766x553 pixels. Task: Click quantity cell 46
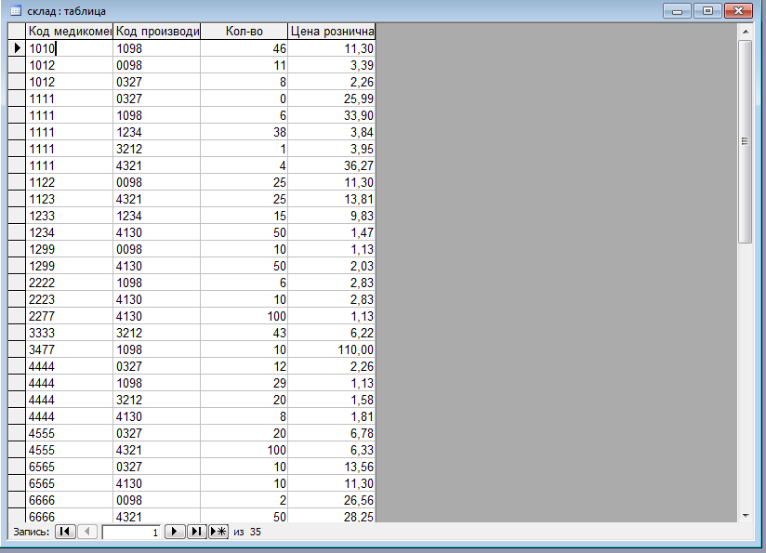coord(244,48)
